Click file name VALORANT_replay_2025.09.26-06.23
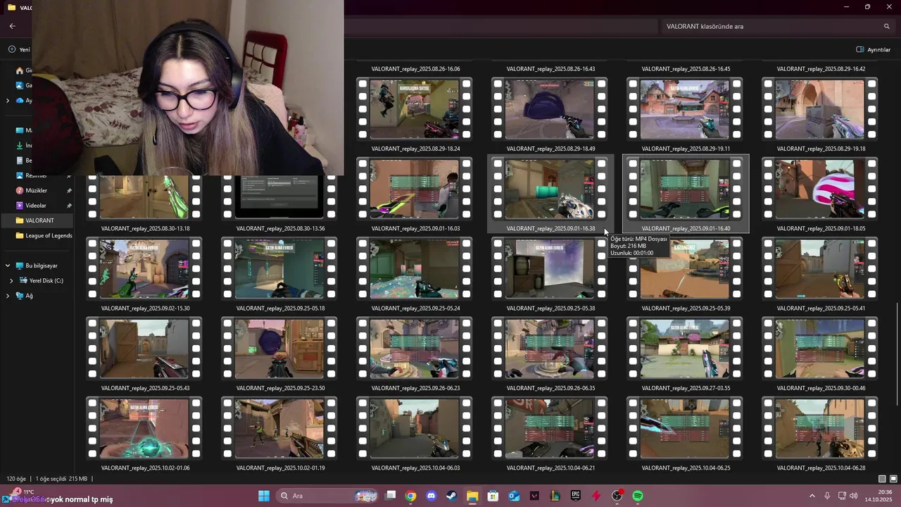 point(415,388)
